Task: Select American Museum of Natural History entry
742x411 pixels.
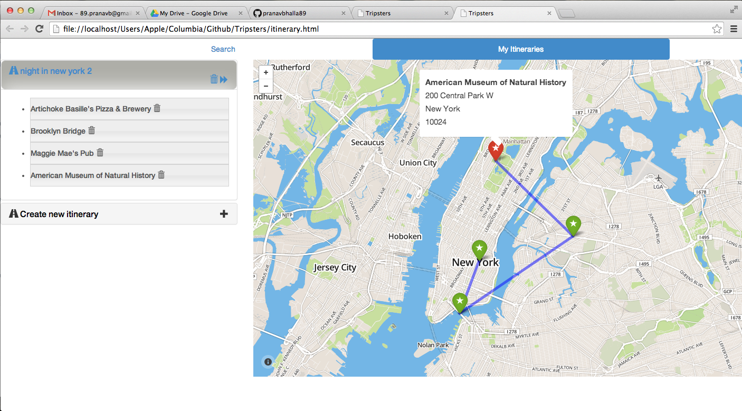Action: (x=129, y=175)
